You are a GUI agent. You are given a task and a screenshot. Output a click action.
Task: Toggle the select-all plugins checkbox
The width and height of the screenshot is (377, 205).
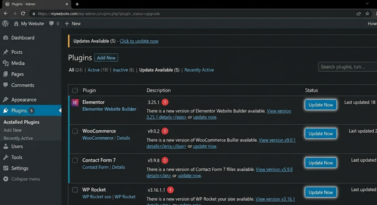pyautogui.click(x=75, y=90)
